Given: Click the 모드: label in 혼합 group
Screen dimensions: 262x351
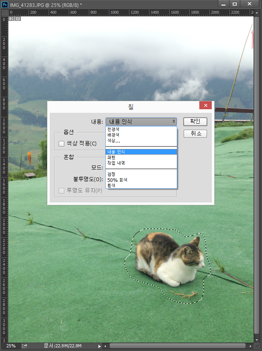Looking at the screenshot, I should pos(97,167).
